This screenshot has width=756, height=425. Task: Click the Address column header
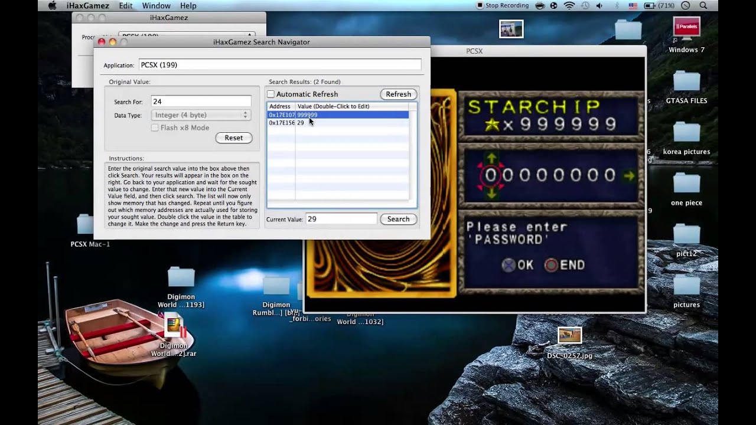coord(281,106)
